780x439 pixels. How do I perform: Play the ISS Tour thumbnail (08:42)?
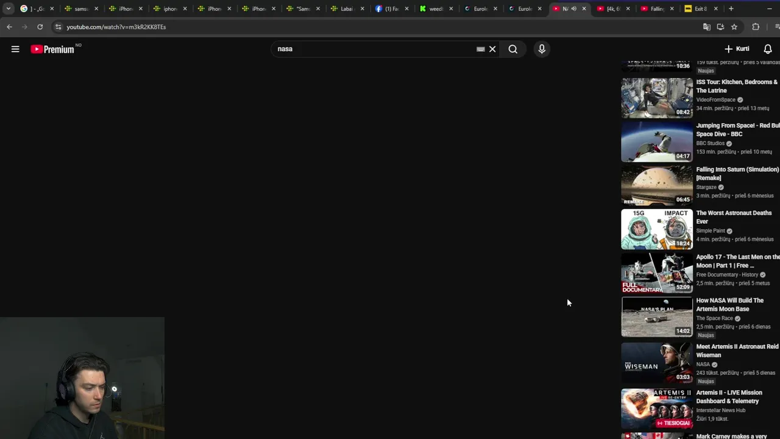[x=657, y=98]
